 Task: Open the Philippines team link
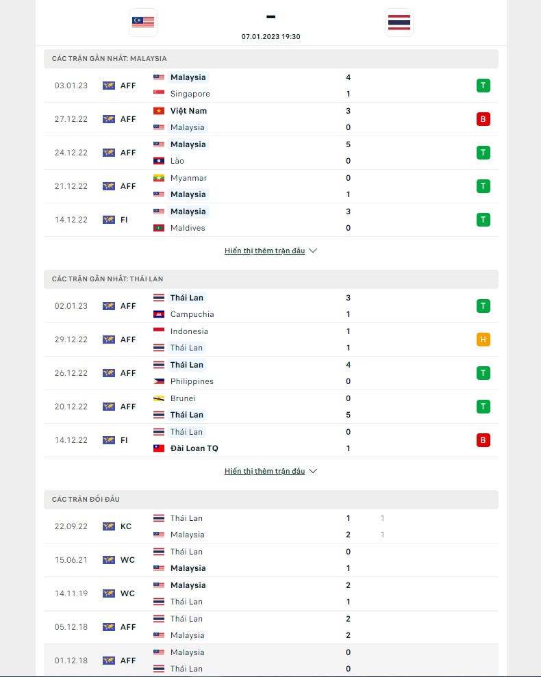coord(192,381)
